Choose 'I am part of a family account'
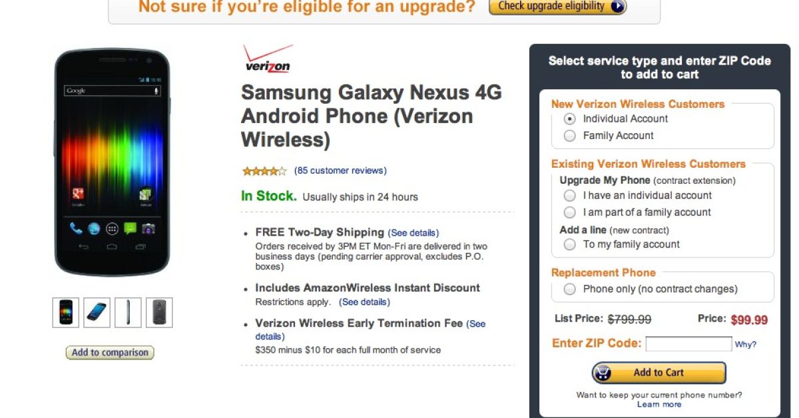The image size is (799, 418). click(570, 212)
